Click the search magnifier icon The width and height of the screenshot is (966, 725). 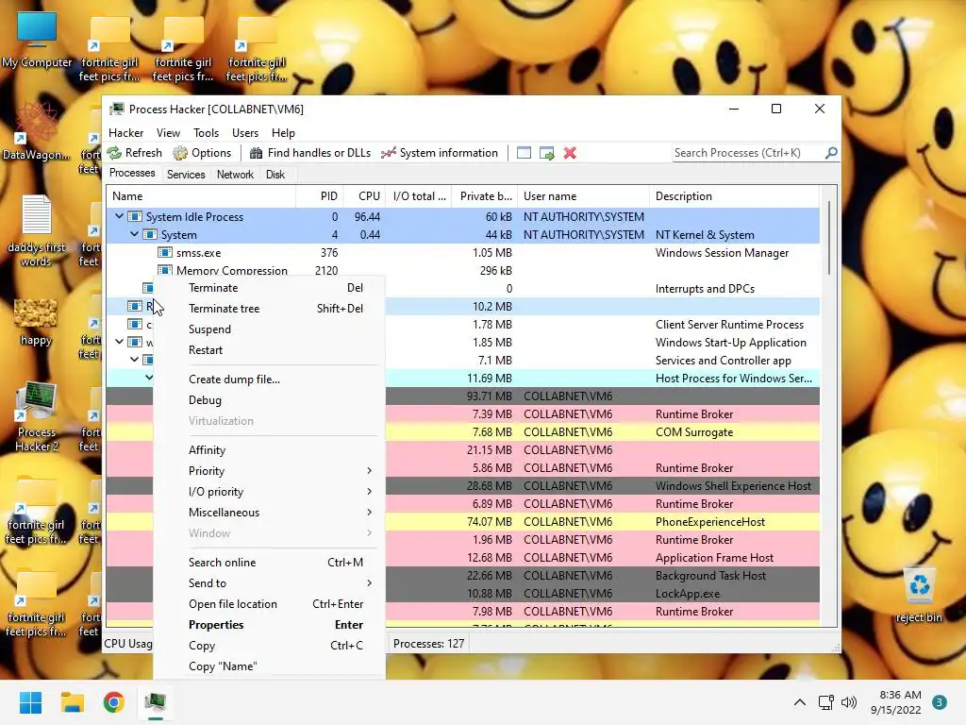pos(831,152)
